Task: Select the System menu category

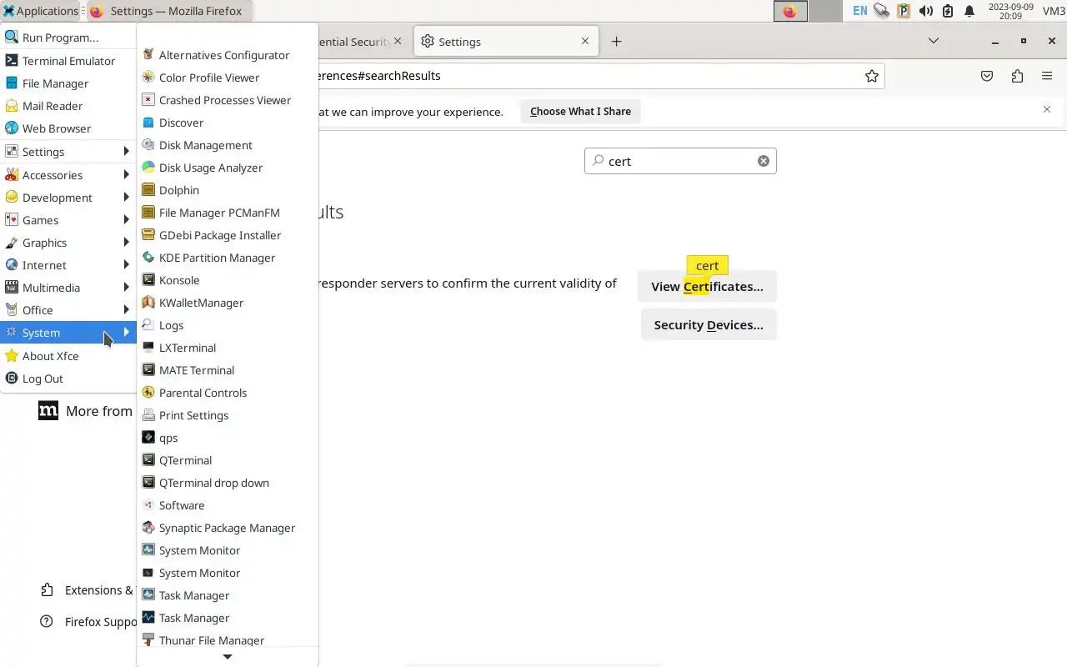Action: click(x=68, y=333)
